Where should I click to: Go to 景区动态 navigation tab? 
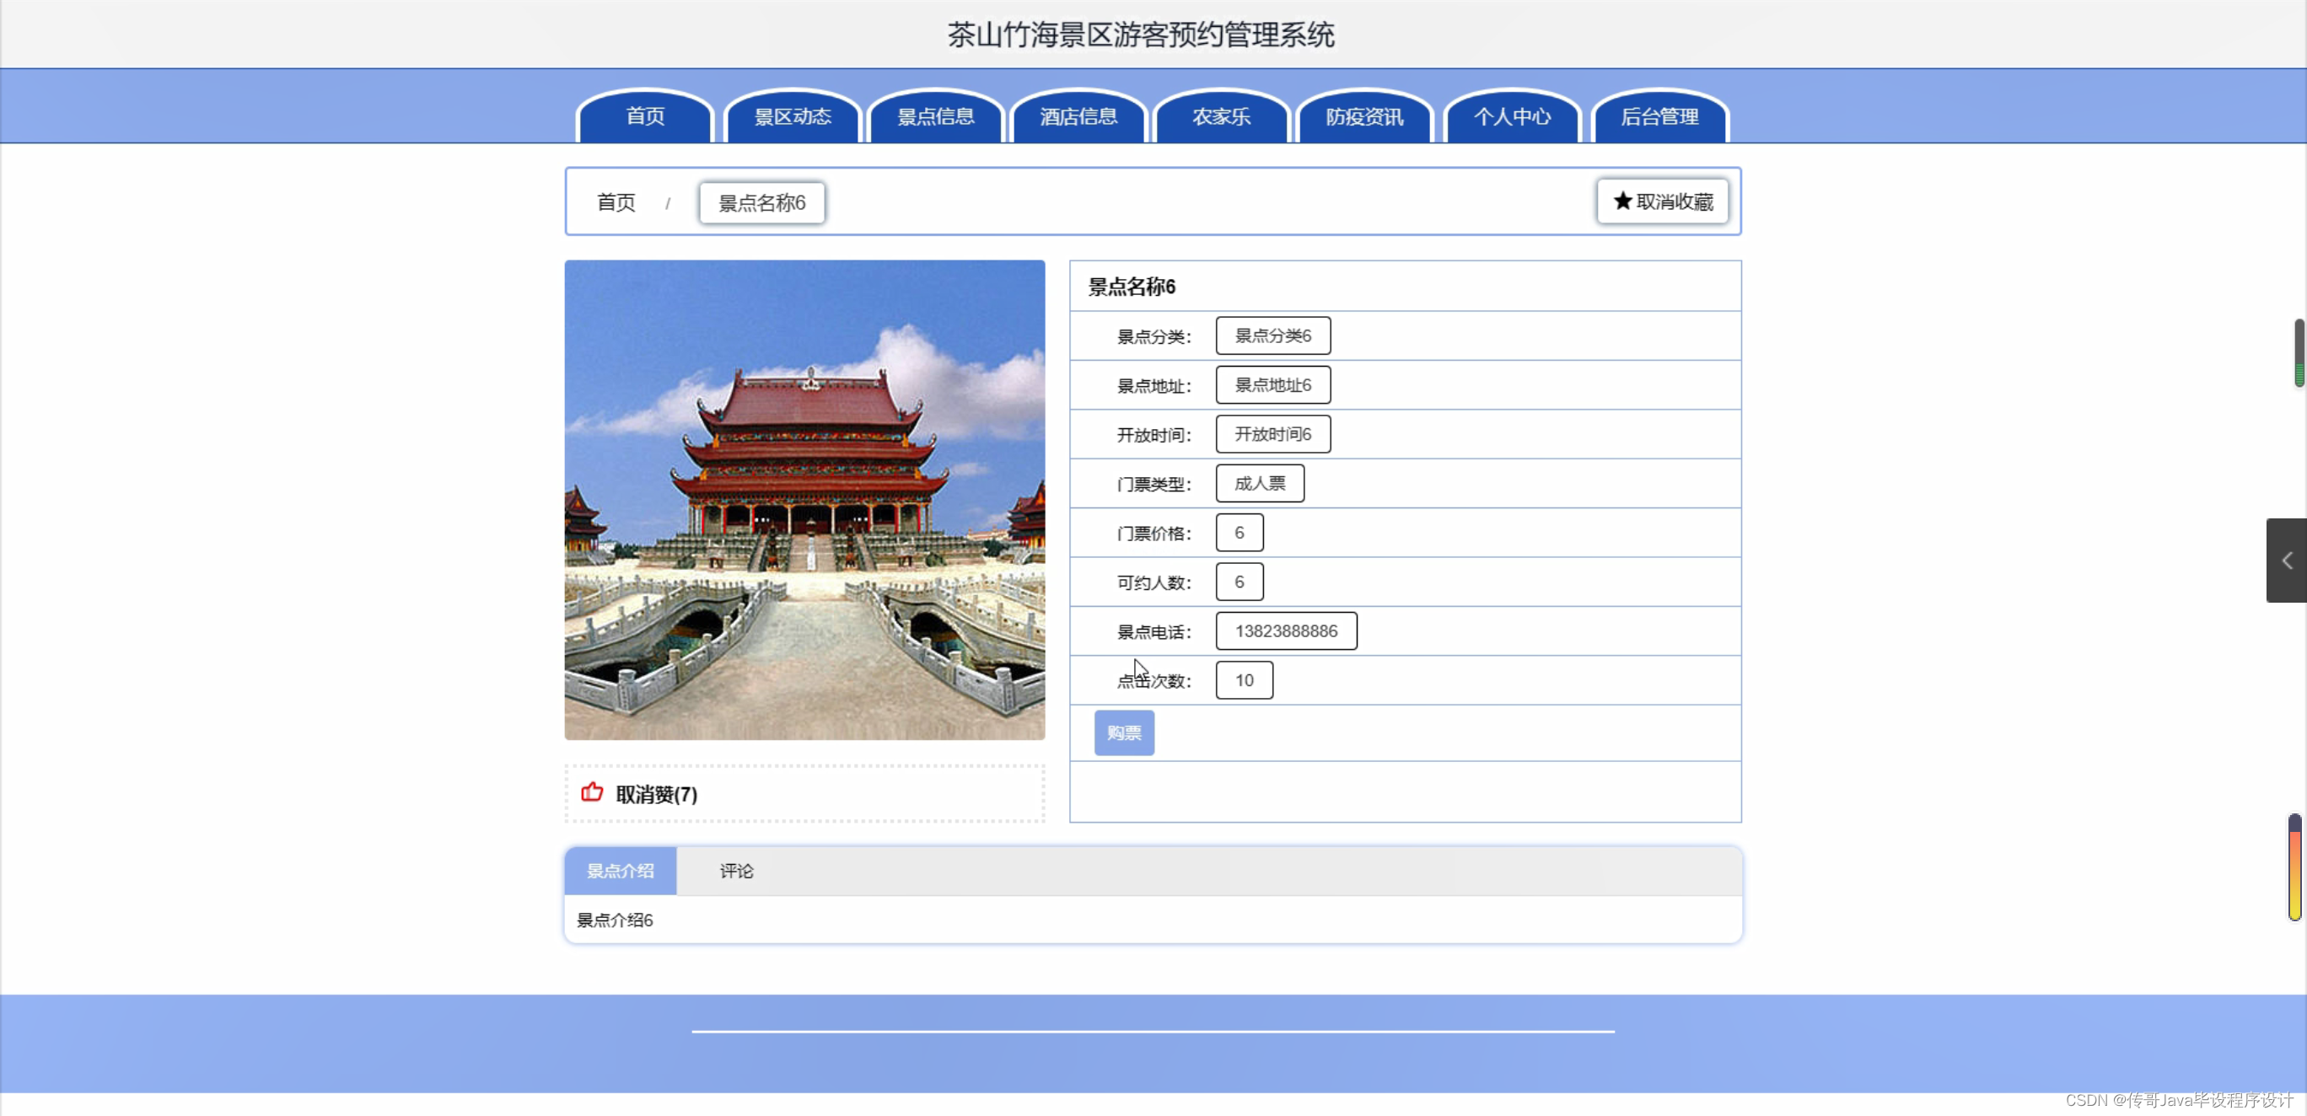tap(792, 117)
